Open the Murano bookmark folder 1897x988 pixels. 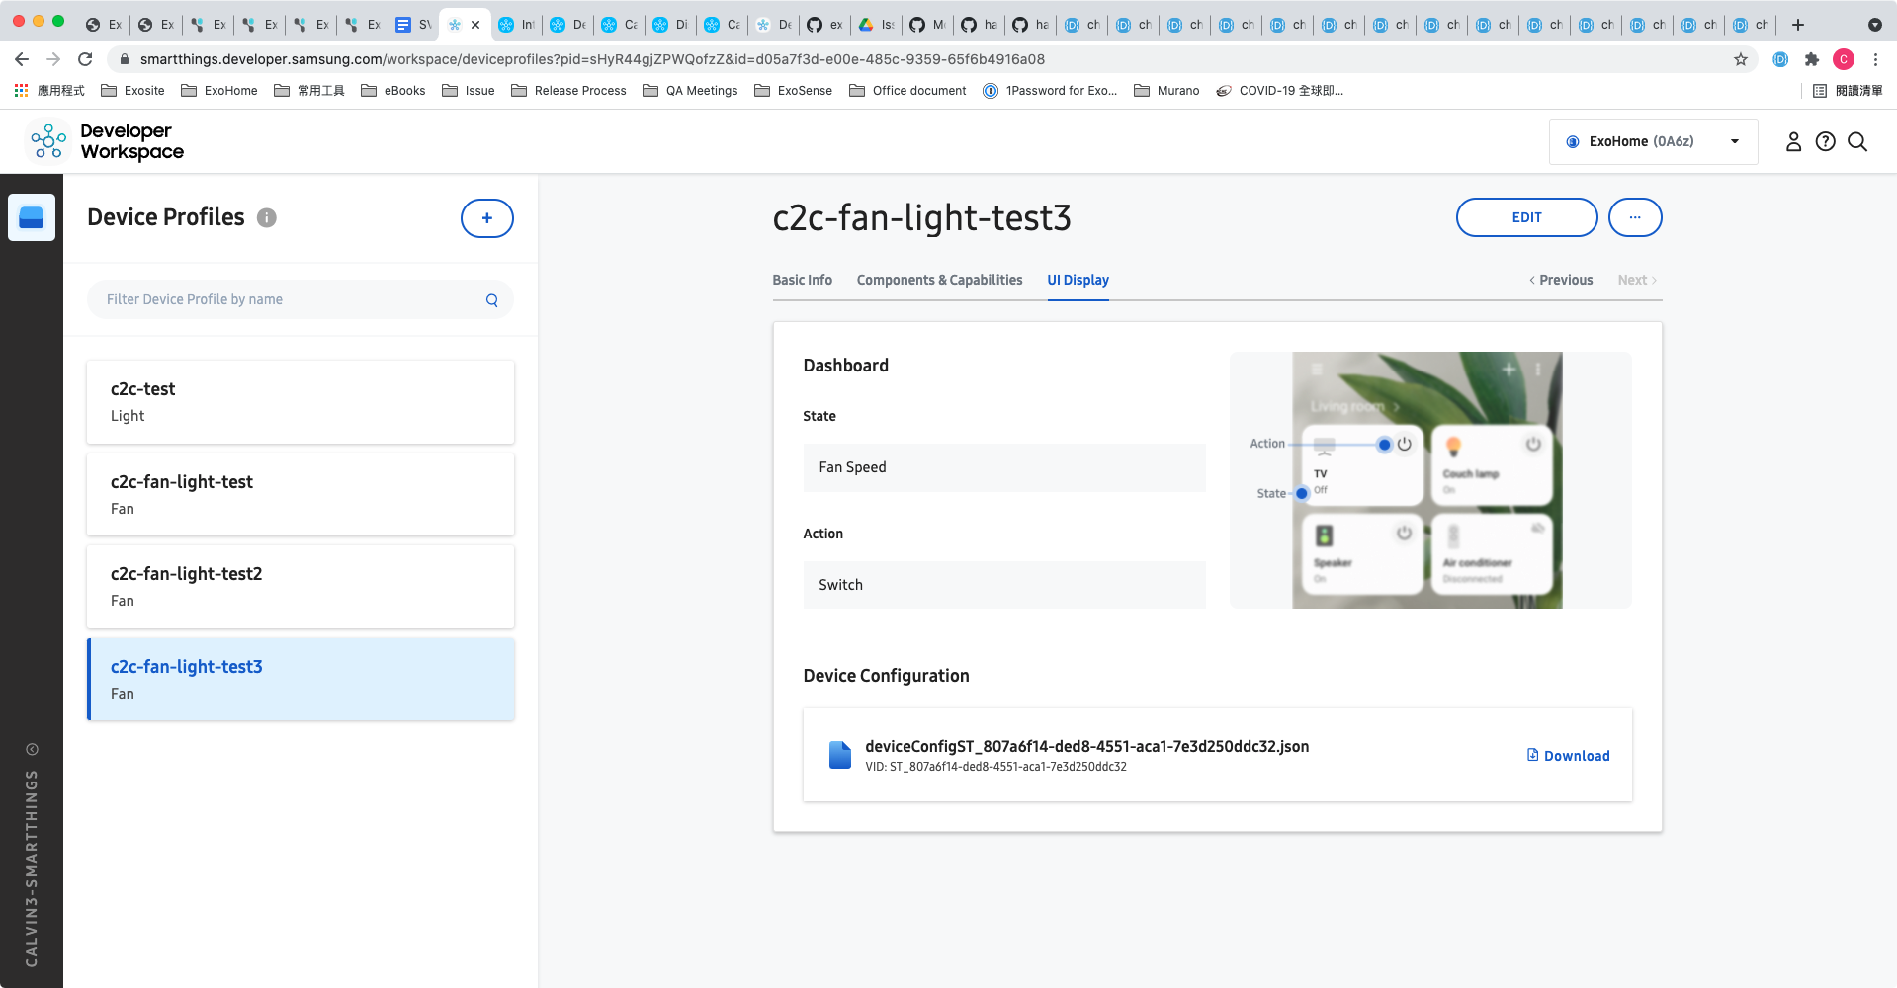coord(1166,91)
